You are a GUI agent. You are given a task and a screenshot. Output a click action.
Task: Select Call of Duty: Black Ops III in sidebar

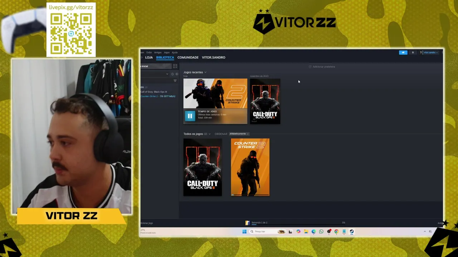[154, 92]
